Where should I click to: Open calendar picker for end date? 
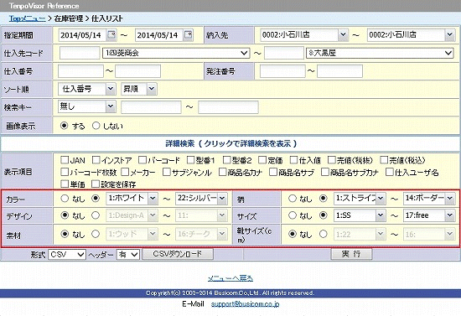point(188,35)
